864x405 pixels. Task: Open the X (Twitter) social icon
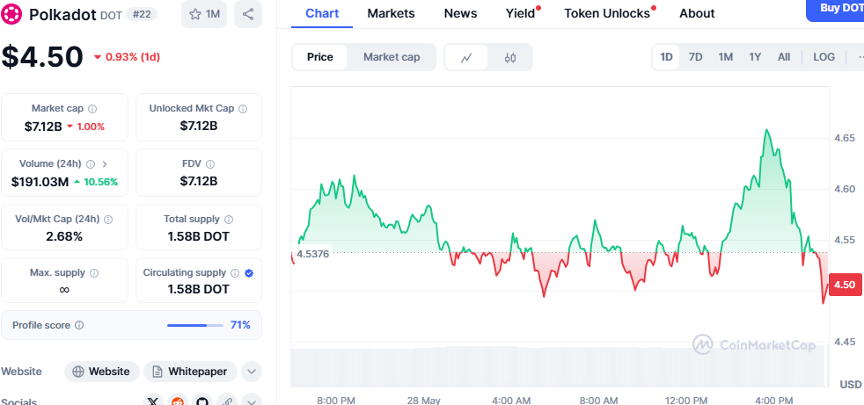pyautogui.click(x=152, y=401)
